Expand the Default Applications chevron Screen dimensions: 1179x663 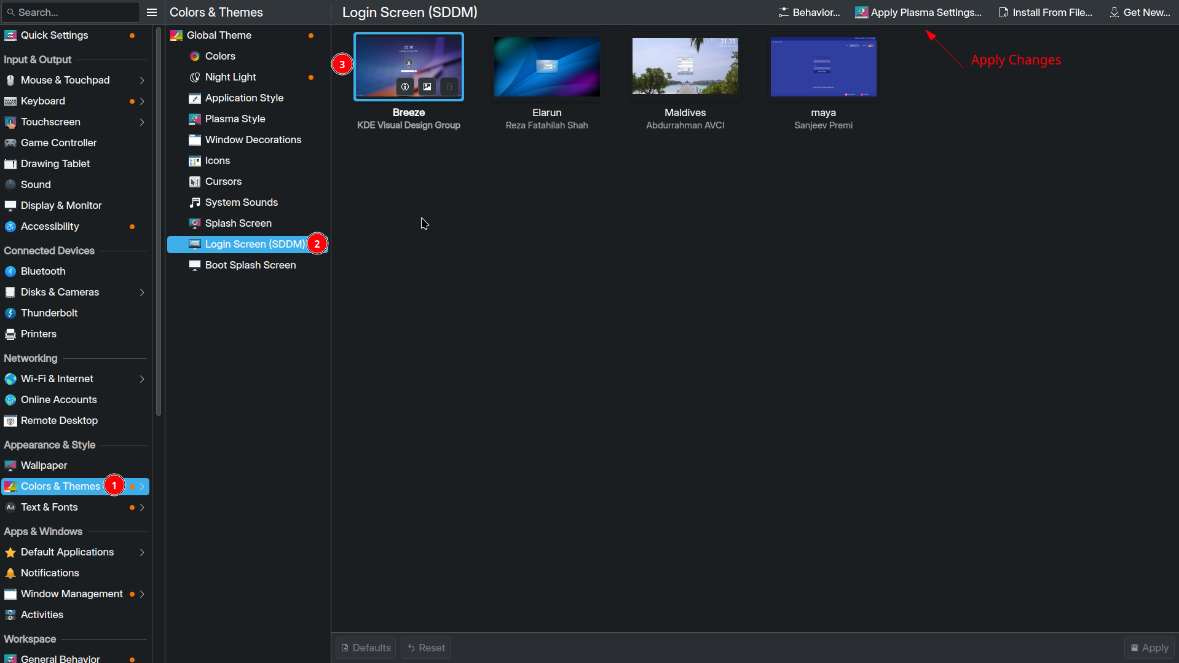[x=142, y=552]
